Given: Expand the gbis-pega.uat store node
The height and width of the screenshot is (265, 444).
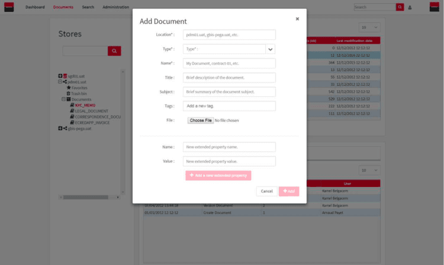Looking at the screenshot, I should (60, 128).
